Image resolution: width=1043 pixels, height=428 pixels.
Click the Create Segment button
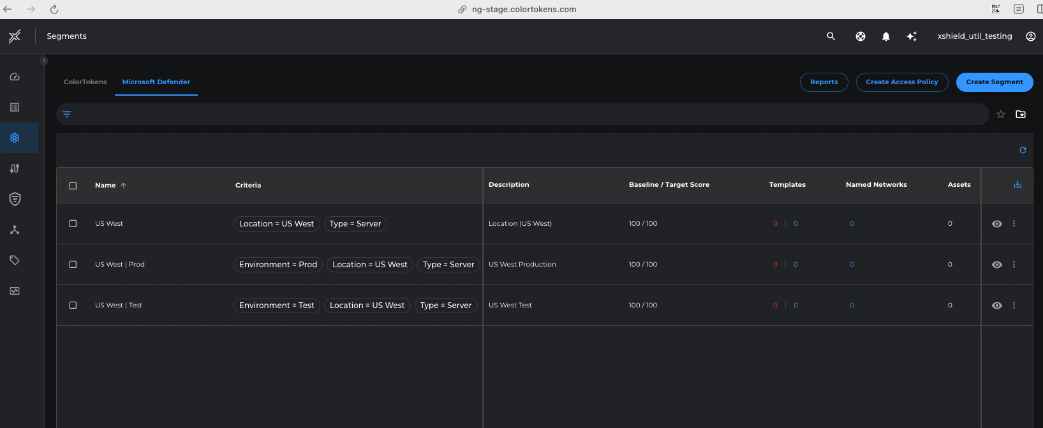click(994, 82)
